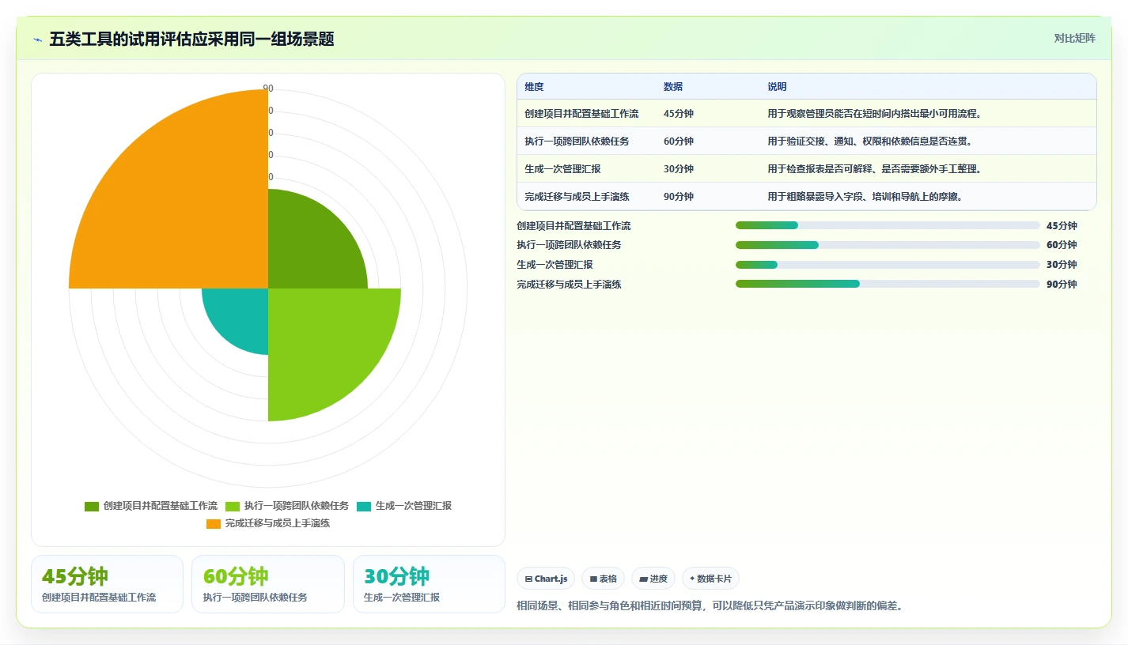Click the teal polar chart segment
The height and width of the screenshot is (645, 1128).
[x=241, y=315]
